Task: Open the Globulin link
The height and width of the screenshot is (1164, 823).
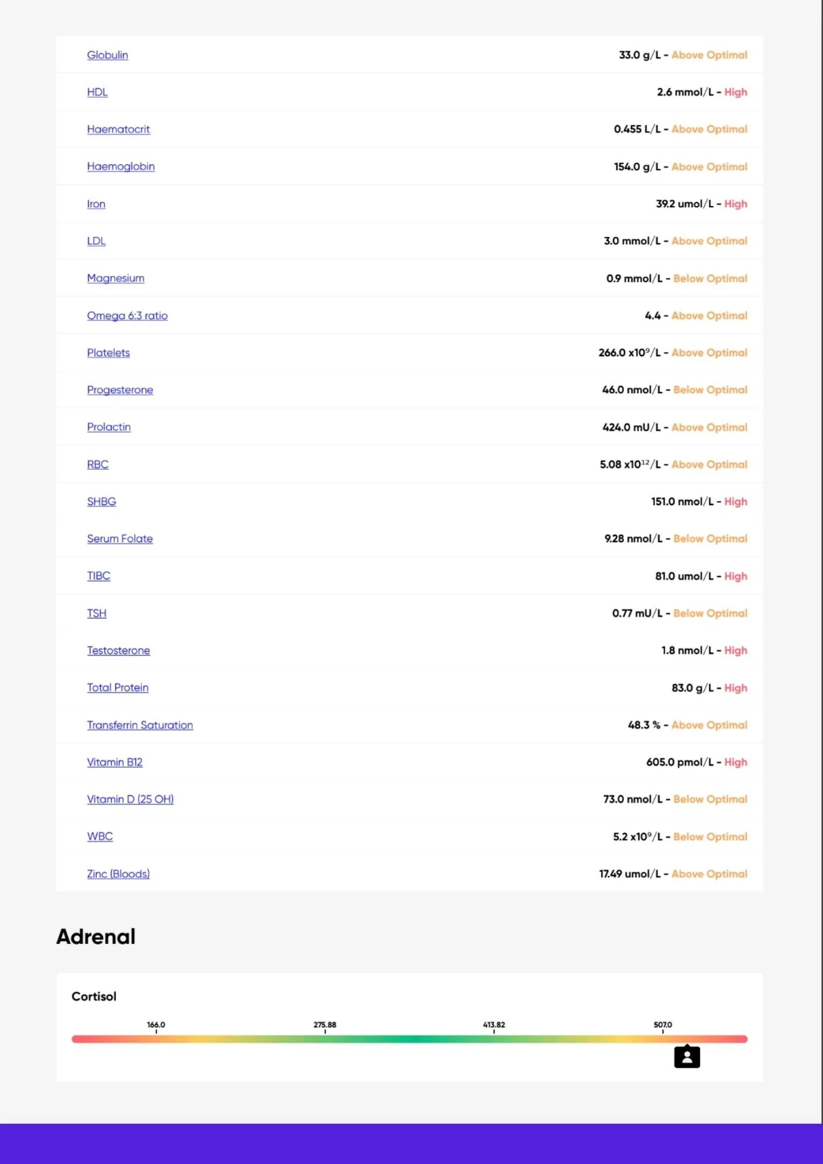Action: pyautogui.click(x=108, y=55)
